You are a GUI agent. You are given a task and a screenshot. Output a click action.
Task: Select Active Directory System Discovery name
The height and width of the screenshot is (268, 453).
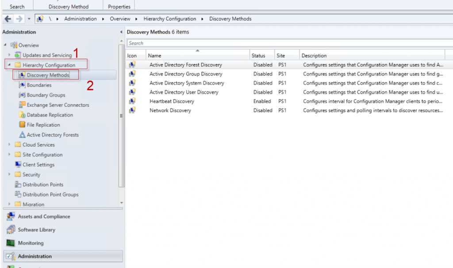187,83
